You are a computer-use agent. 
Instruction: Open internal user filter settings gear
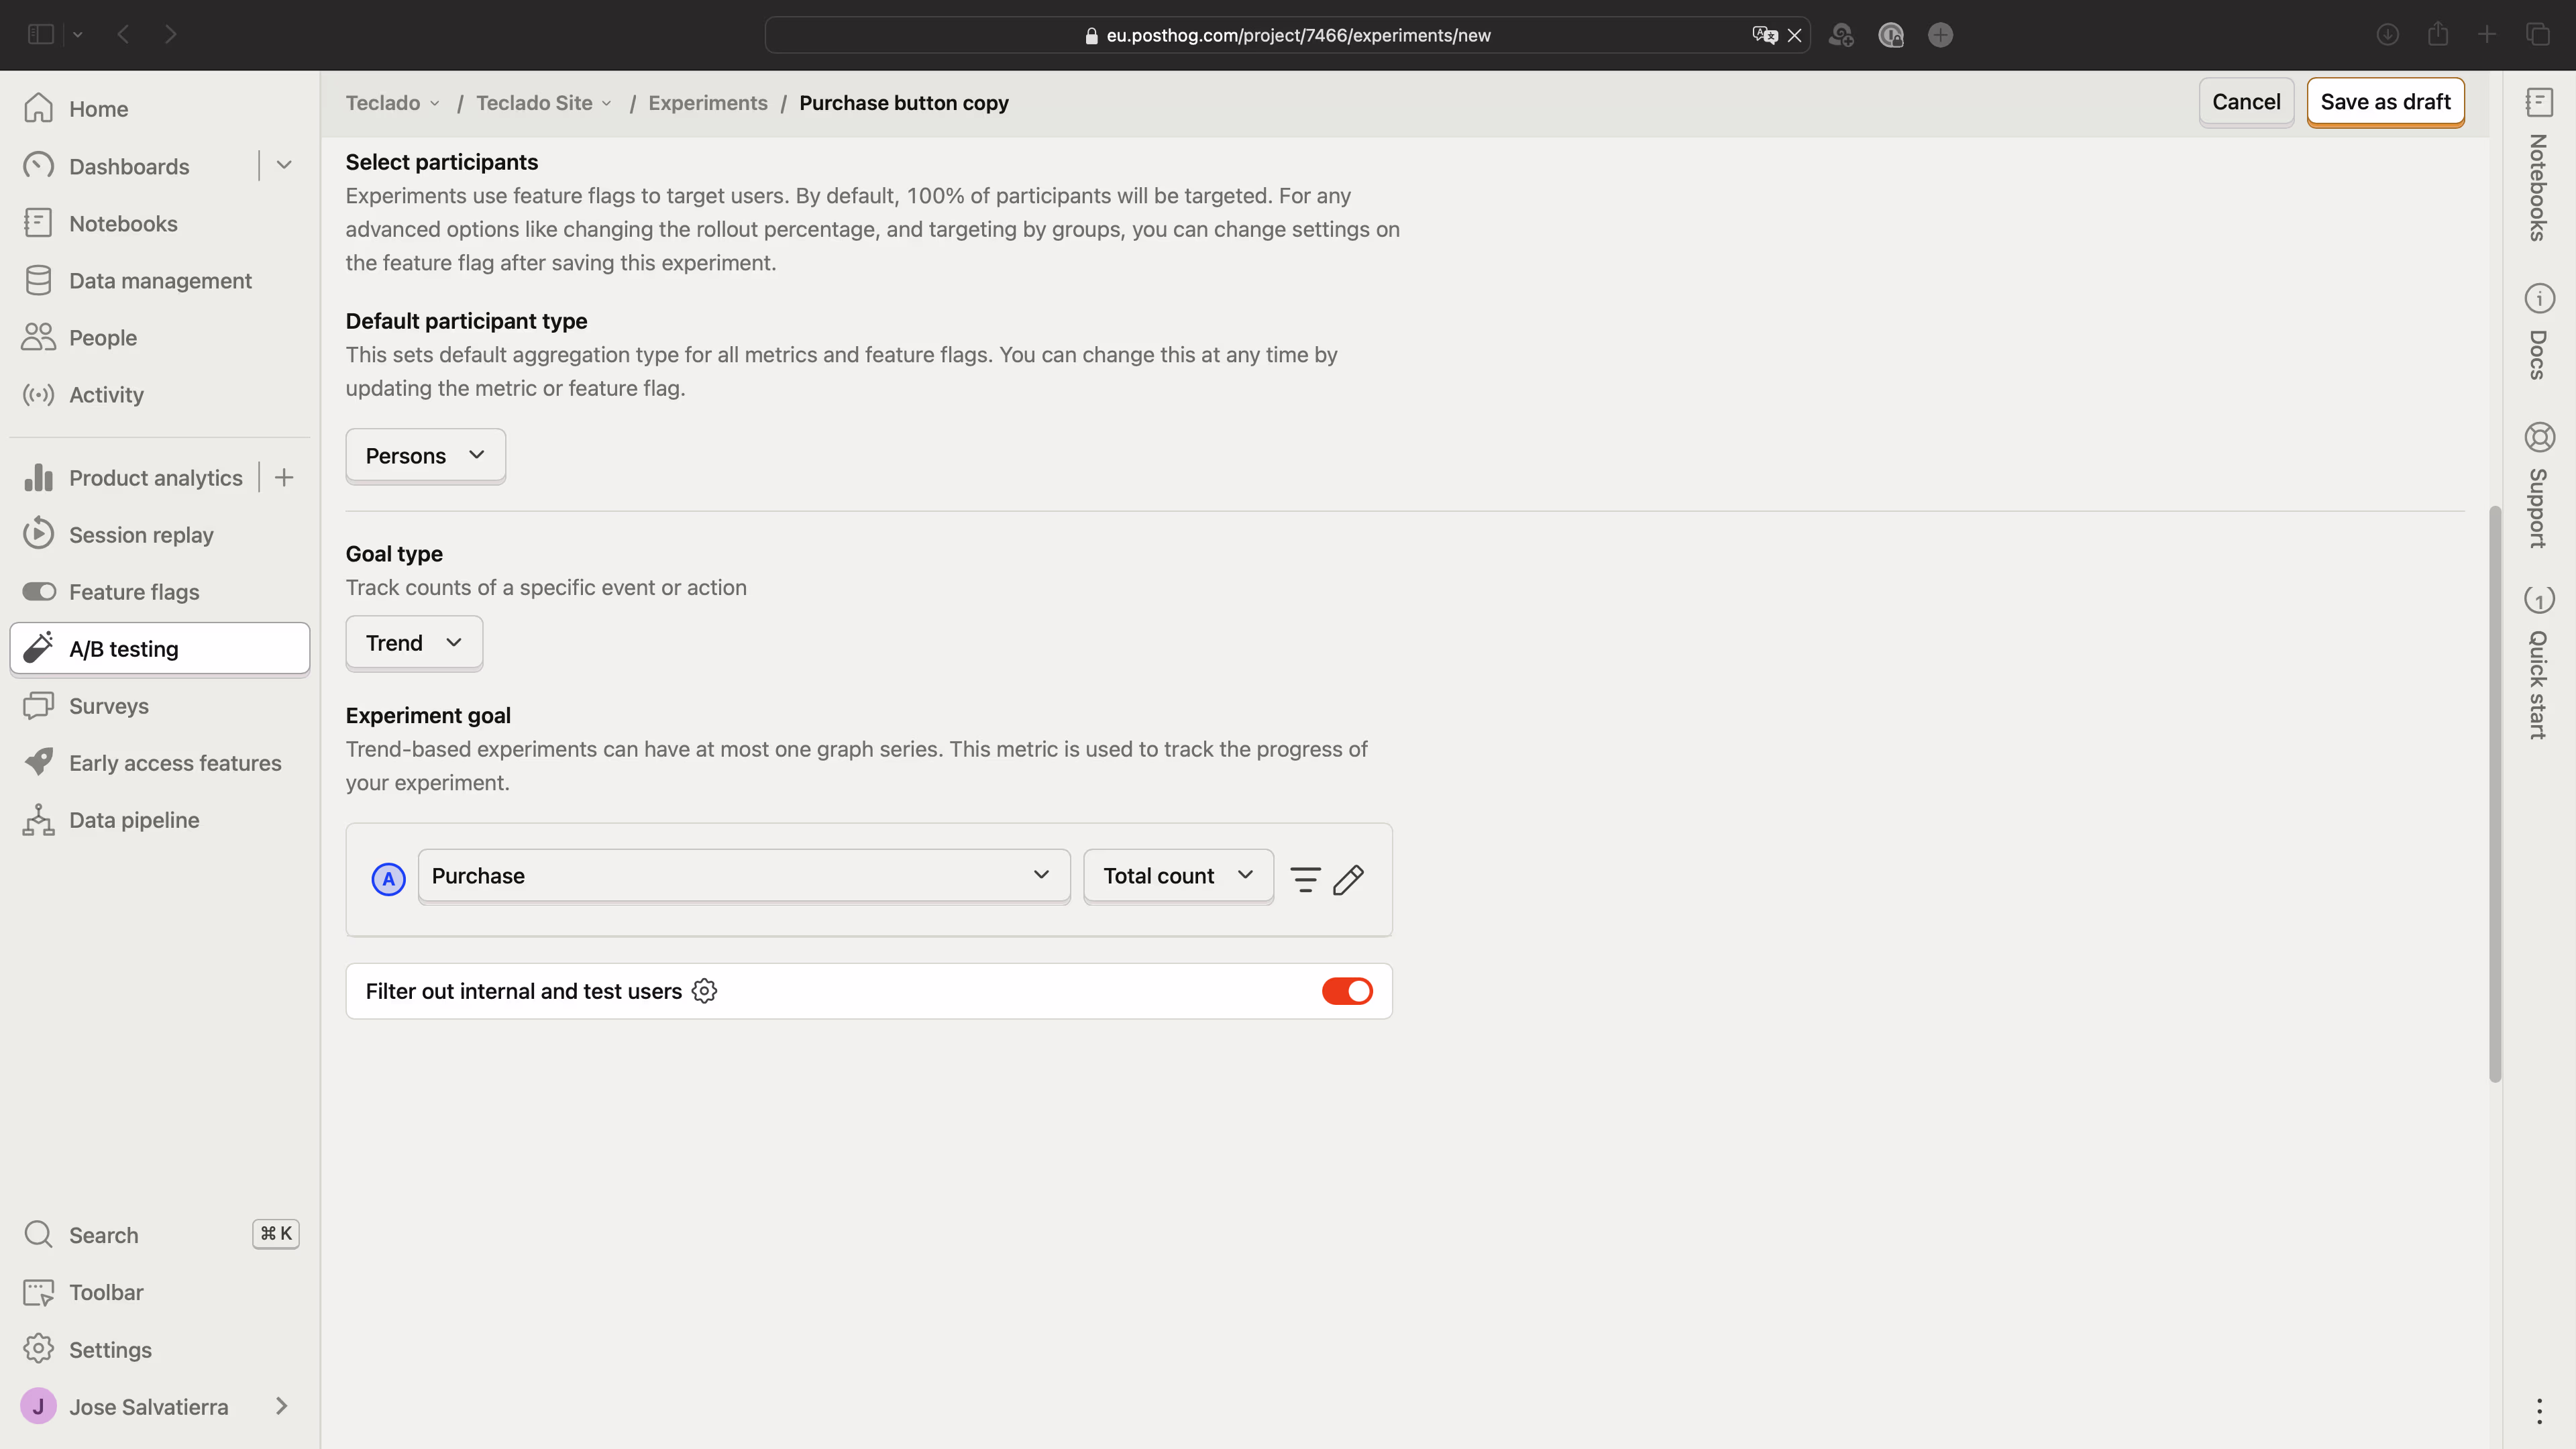point(704,990)
